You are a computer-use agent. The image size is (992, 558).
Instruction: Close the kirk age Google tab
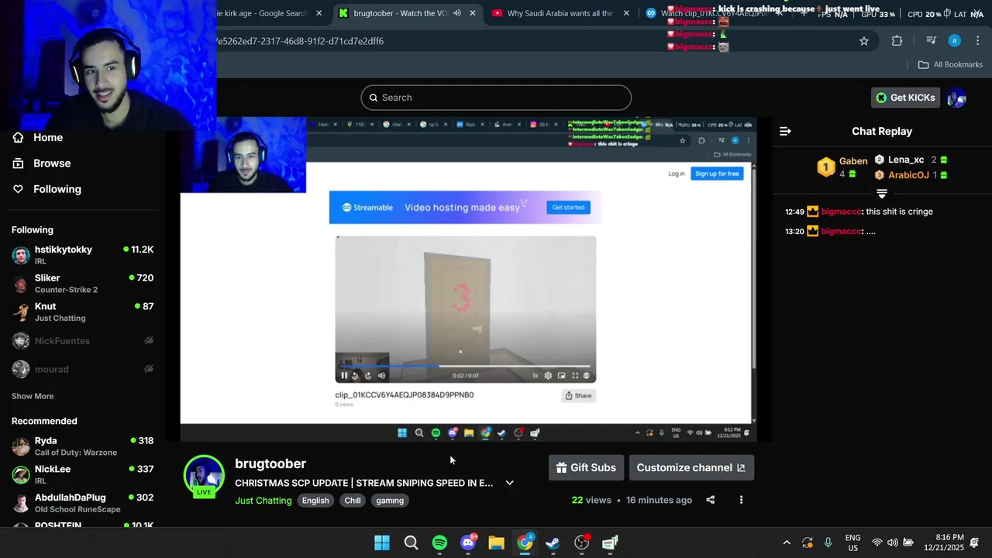click(x=319, y=13)
